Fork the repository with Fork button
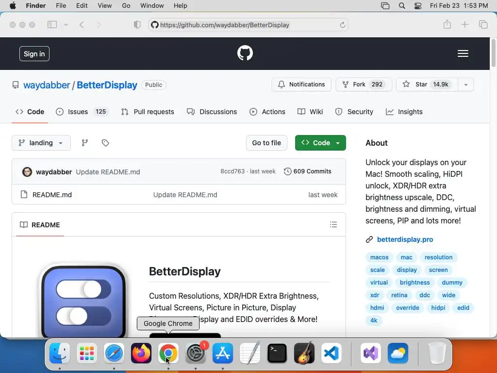 click(364, 85)
